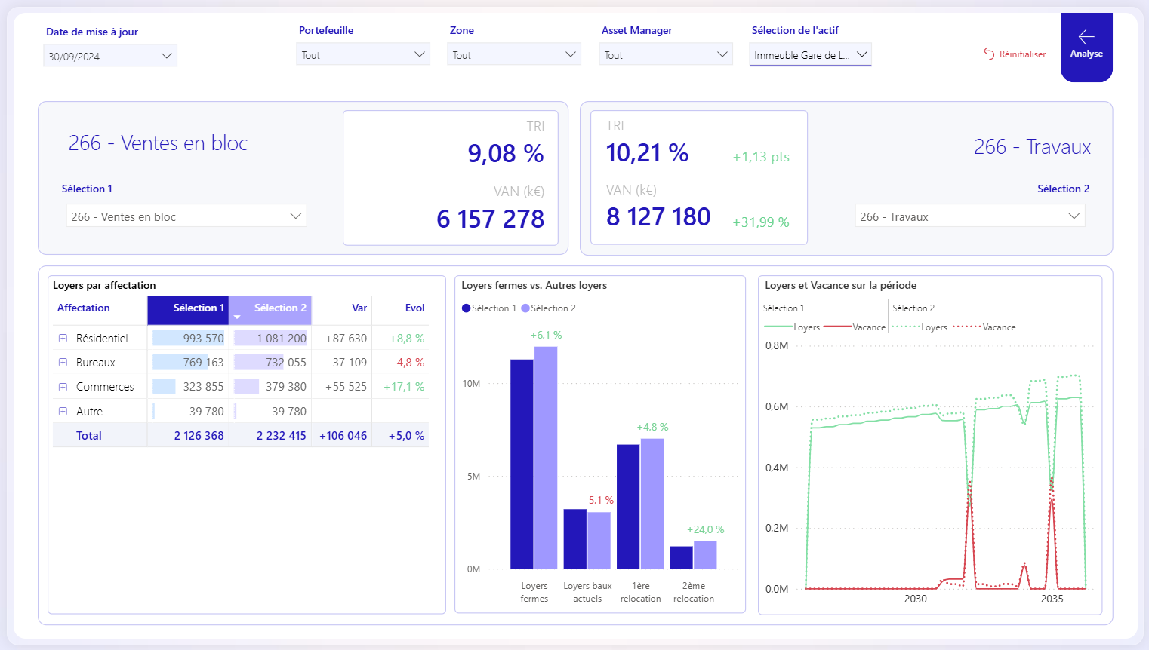The image size is (1149, 650).
Task: Click the Réinitialiser link text
Action: (x=1022, y=54)
